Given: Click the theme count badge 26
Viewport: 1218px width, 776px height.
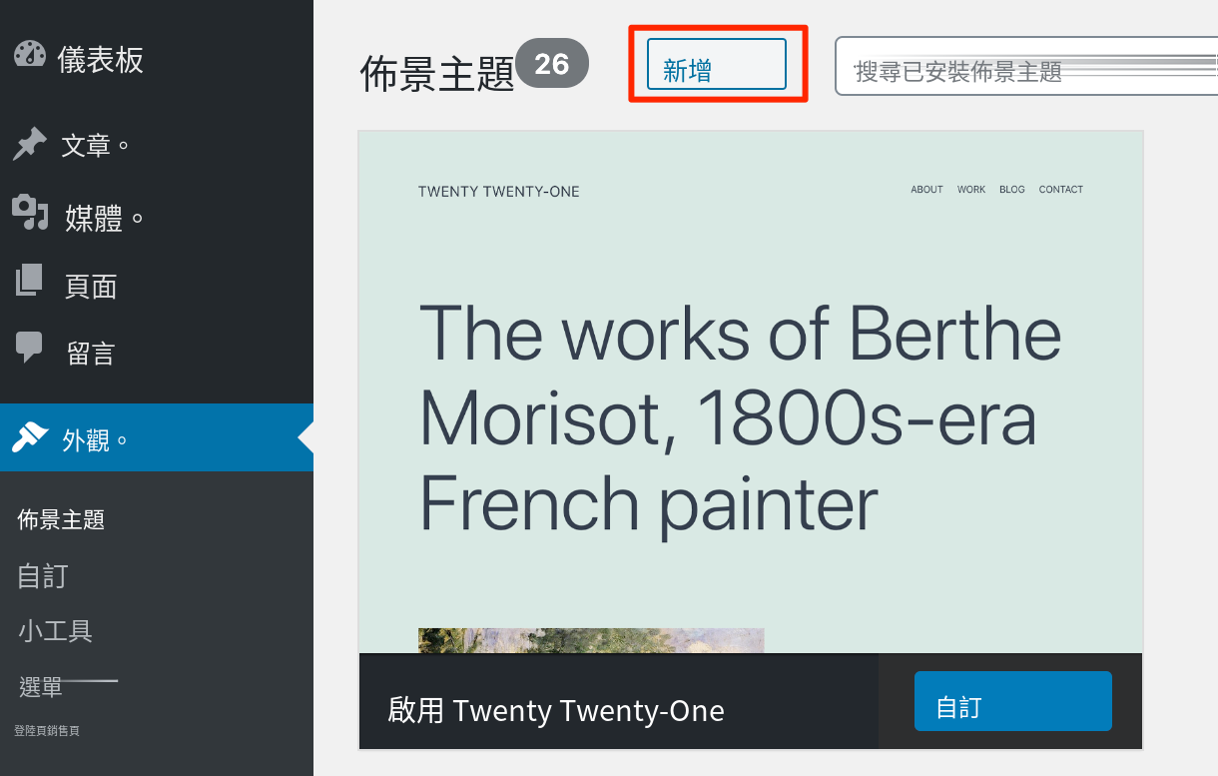Looking at the screenshot, I should 552,64.
